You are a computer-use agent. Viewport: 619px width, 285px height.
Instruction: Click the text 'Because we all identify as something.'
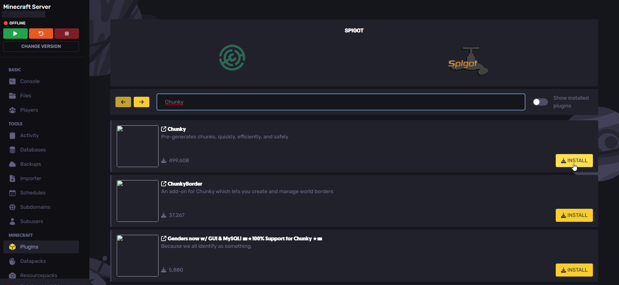206,246
